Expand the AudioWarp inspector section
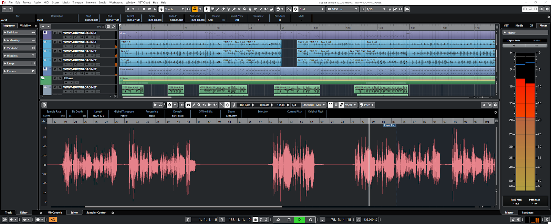The width and height of the screenshot is (551, 224). [19, 40]
